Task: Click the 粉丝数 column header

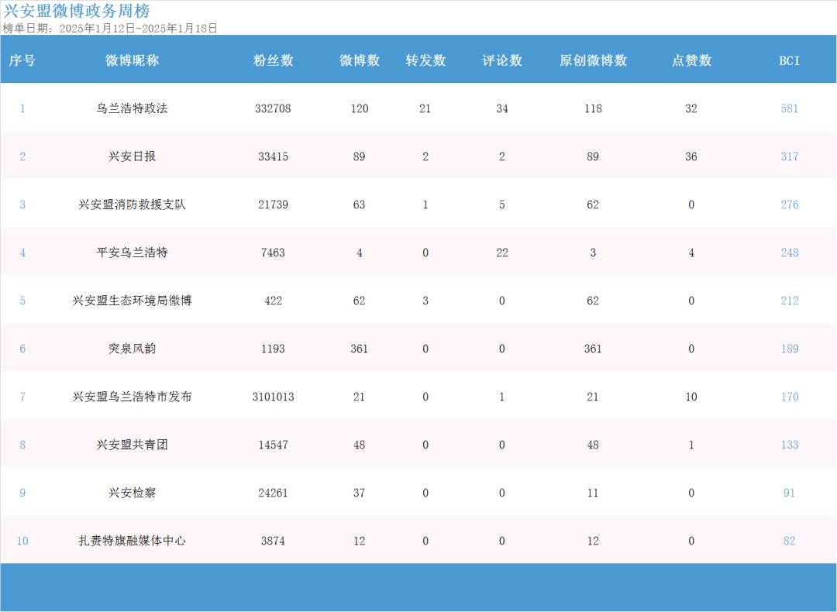Action: [x=273, y=60]
